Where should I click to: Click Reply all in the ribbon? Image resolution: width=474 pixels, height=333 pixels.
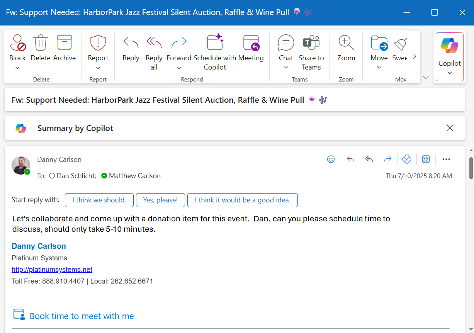tap(154, 42)
